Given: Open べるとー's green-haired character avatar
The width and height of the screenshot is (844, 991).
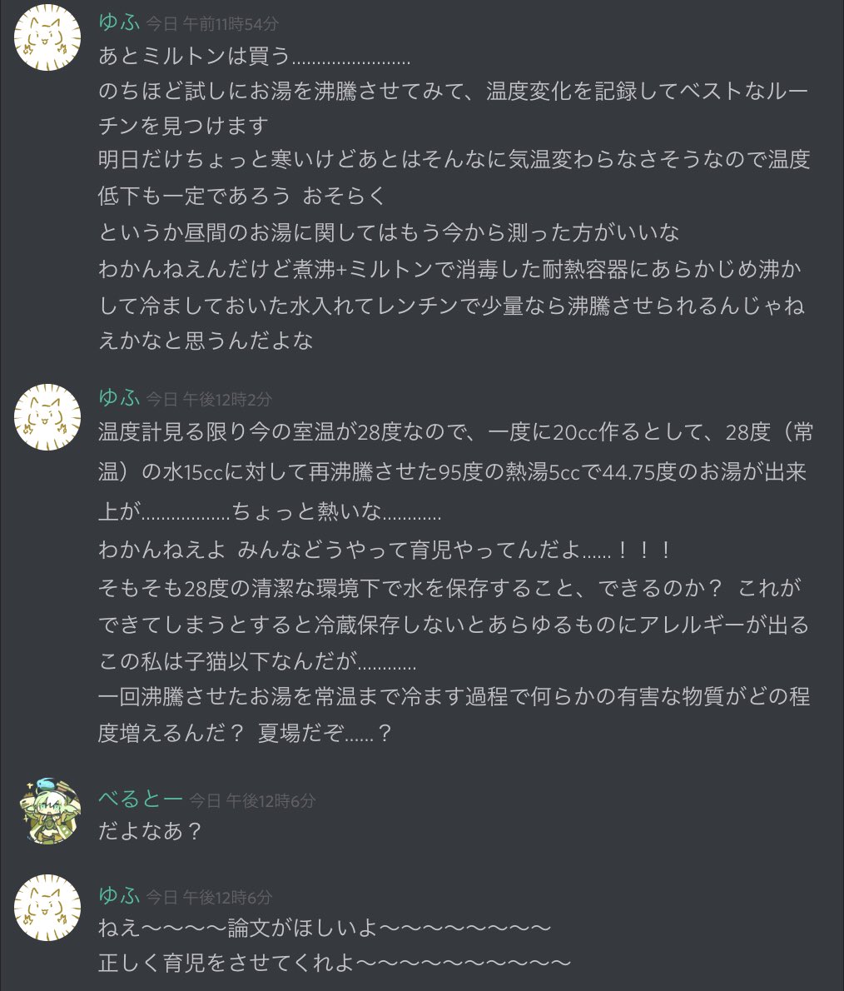Looking at the screenshot, I should click(50, 811).
